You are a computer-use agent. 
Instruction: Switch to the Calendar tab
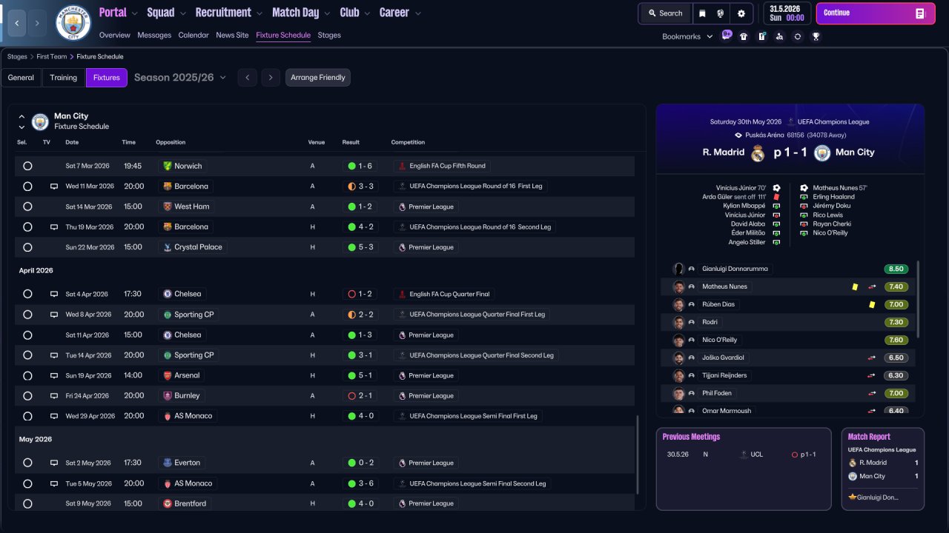194,35
